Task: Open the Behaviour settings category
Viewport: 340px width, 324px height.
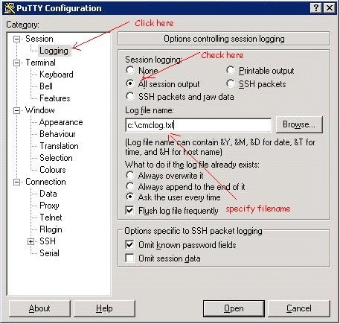Action: point(57,134)
